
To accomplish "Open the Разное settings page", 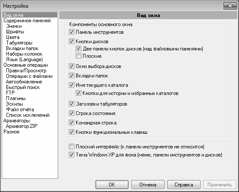I will [12, 132].
